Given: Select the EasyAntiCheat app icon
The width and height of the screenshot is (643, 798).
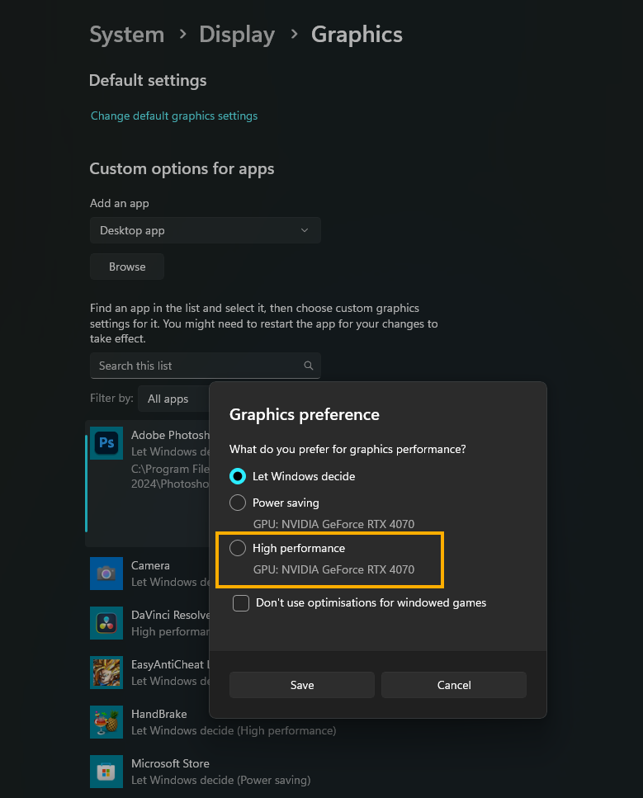Looking at the screenshot, I should point(106,673).
